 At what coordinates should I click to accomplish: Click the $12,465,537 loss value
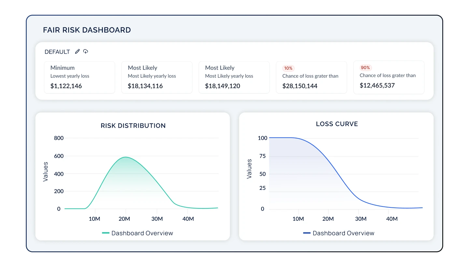[x=377, y=86]
